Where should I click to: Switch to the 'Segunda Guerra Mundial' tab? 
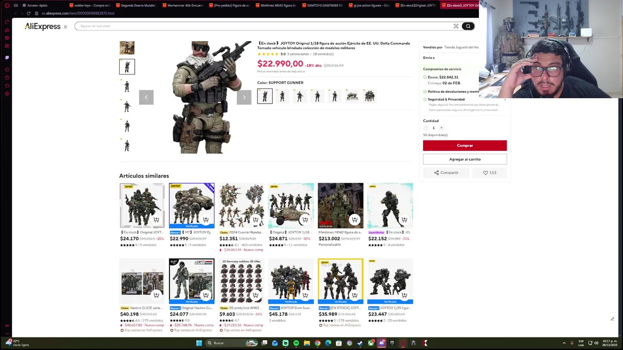tap(135, 5)
